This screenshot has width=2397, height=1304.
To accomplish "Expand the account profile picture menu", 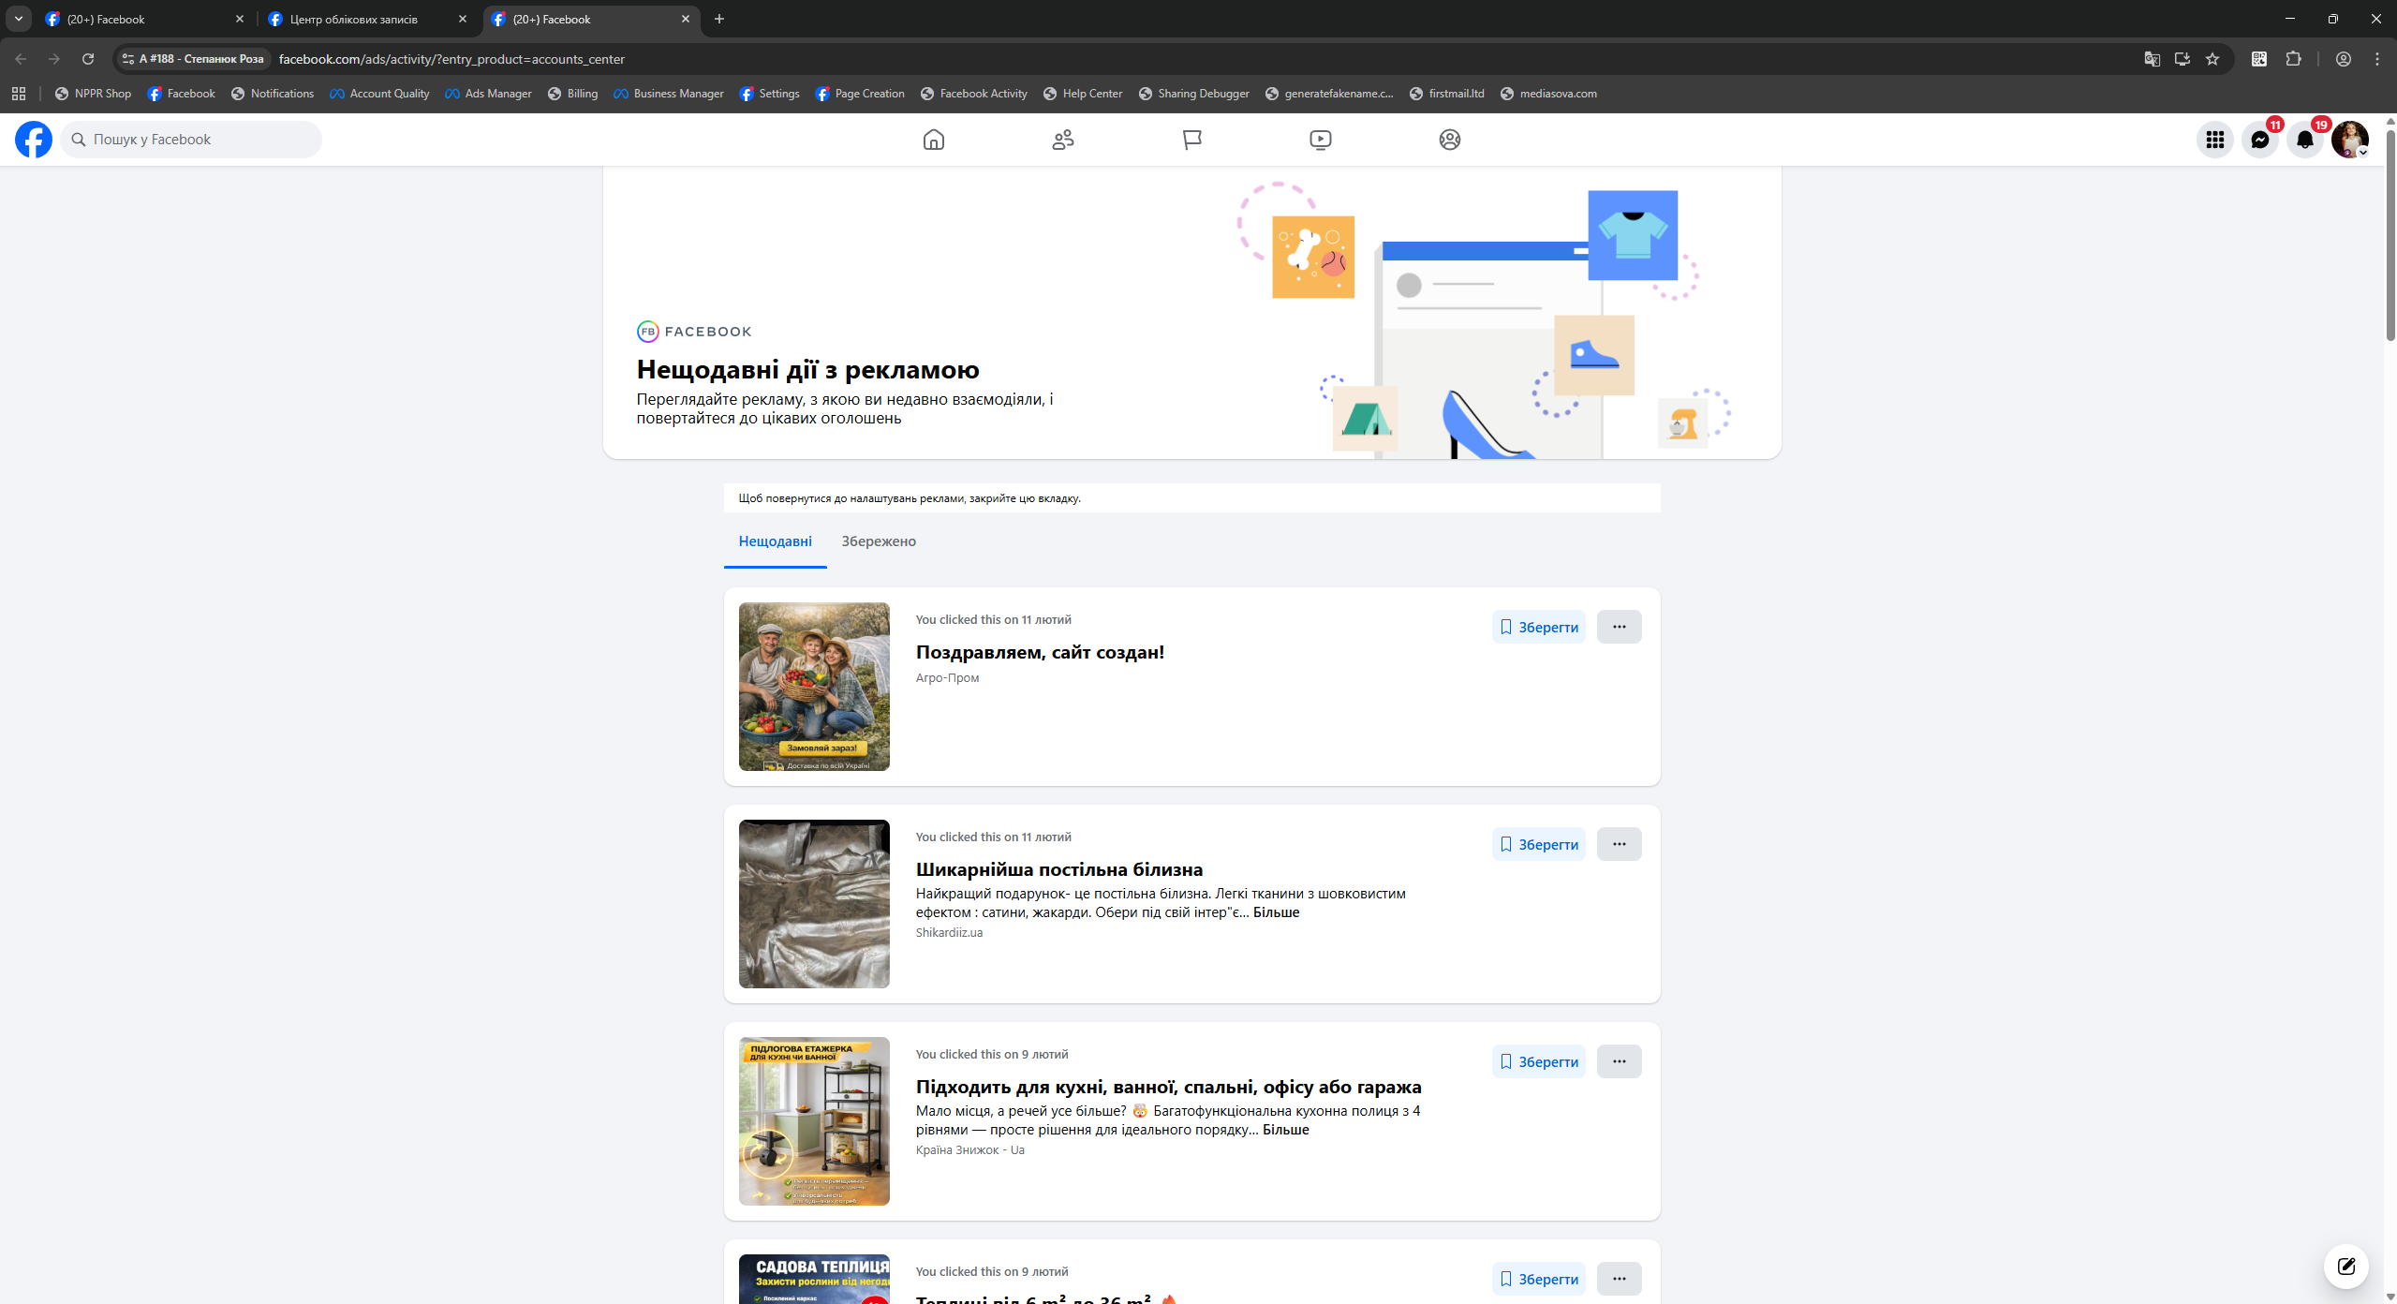I will coord(2349,140).
